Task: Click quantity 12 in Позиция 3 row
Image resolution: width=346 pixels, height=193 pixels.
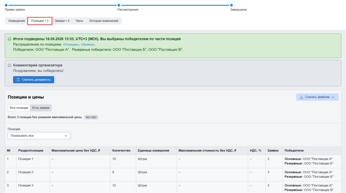Action: (x=114, y=186)
